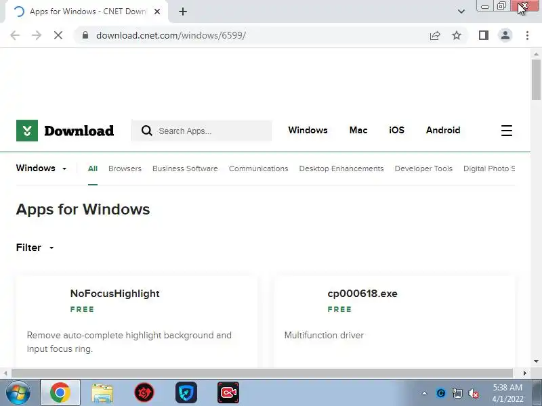Select the Communications category
This screenshot has height=406, width=542.
click(258, 168)
